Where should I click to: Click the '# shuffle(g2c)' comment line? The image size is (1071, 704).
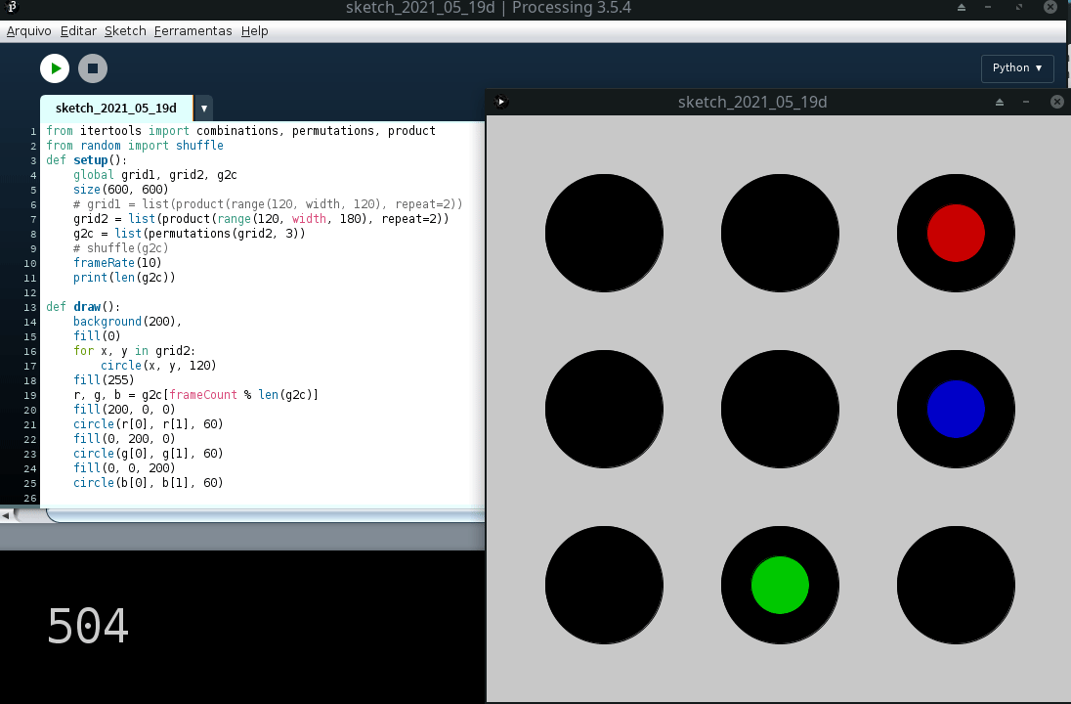click(x=121, y=248)
